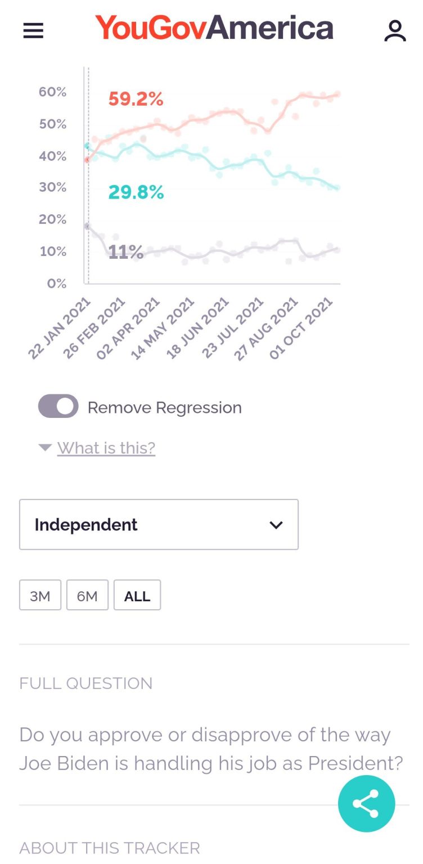Tap the teal share button

(366, 804)
